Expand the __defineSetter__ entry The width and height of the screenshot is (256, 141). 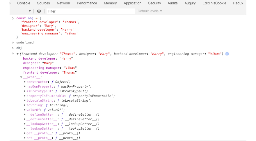point(24,119)
